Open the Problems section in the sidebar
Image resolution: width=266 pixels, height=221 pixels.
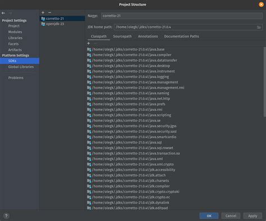(x=16, y=78)
